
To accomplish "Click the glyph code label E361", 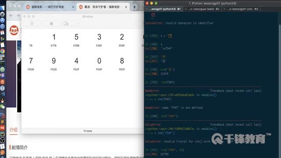I will pos(99,46).
